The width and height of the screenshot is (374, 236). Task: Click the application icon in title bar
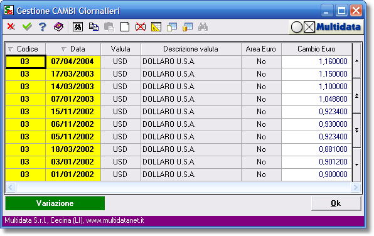coord(9,11)
